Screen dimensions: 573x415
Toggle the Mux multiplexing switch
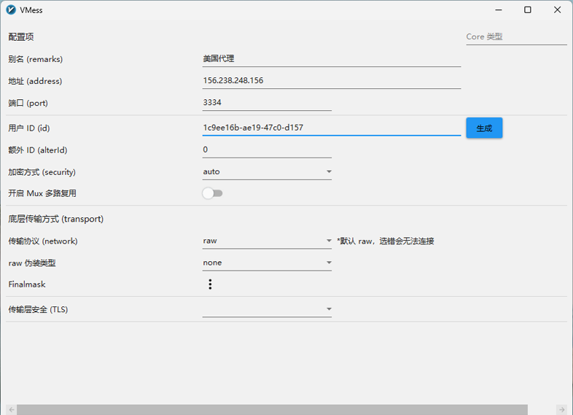(x=212, y=193)
